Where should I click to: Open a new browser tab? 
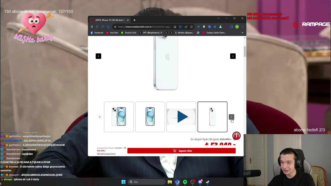coord(134,20)
